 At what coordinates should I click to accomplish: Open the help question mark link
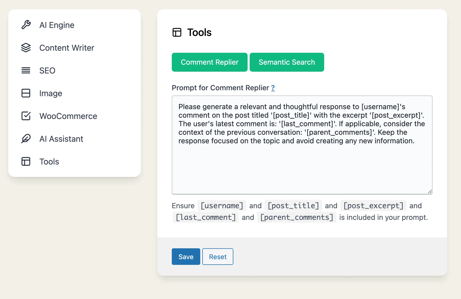[x=273, y=88]
